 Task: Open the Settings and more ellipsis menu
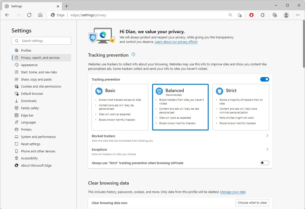pos(297,15)
